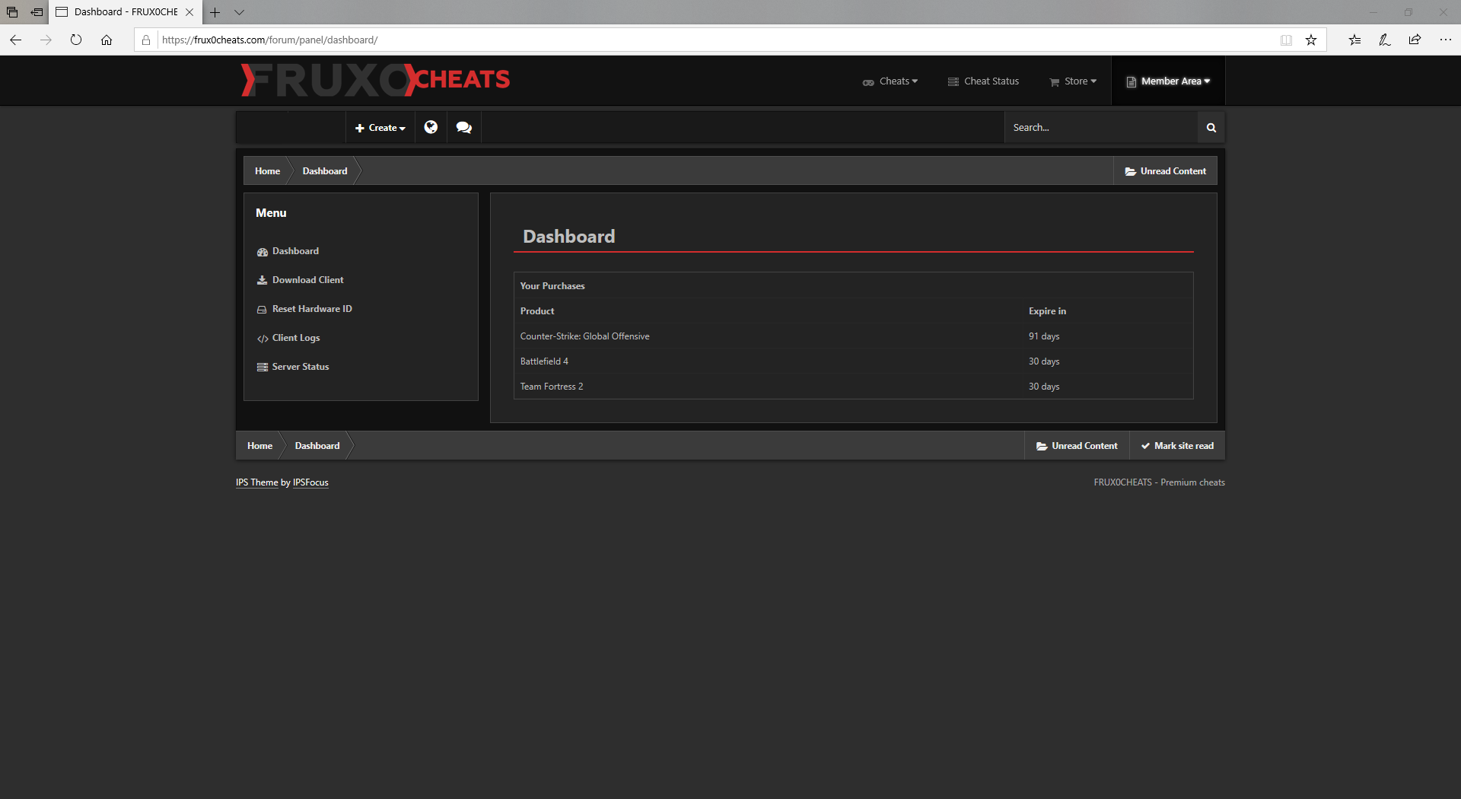Click Dashboard in the bottom breadcrumb
Image resolution: width=1461 pixels, height=799 pixels.
[x=317, y=446]
